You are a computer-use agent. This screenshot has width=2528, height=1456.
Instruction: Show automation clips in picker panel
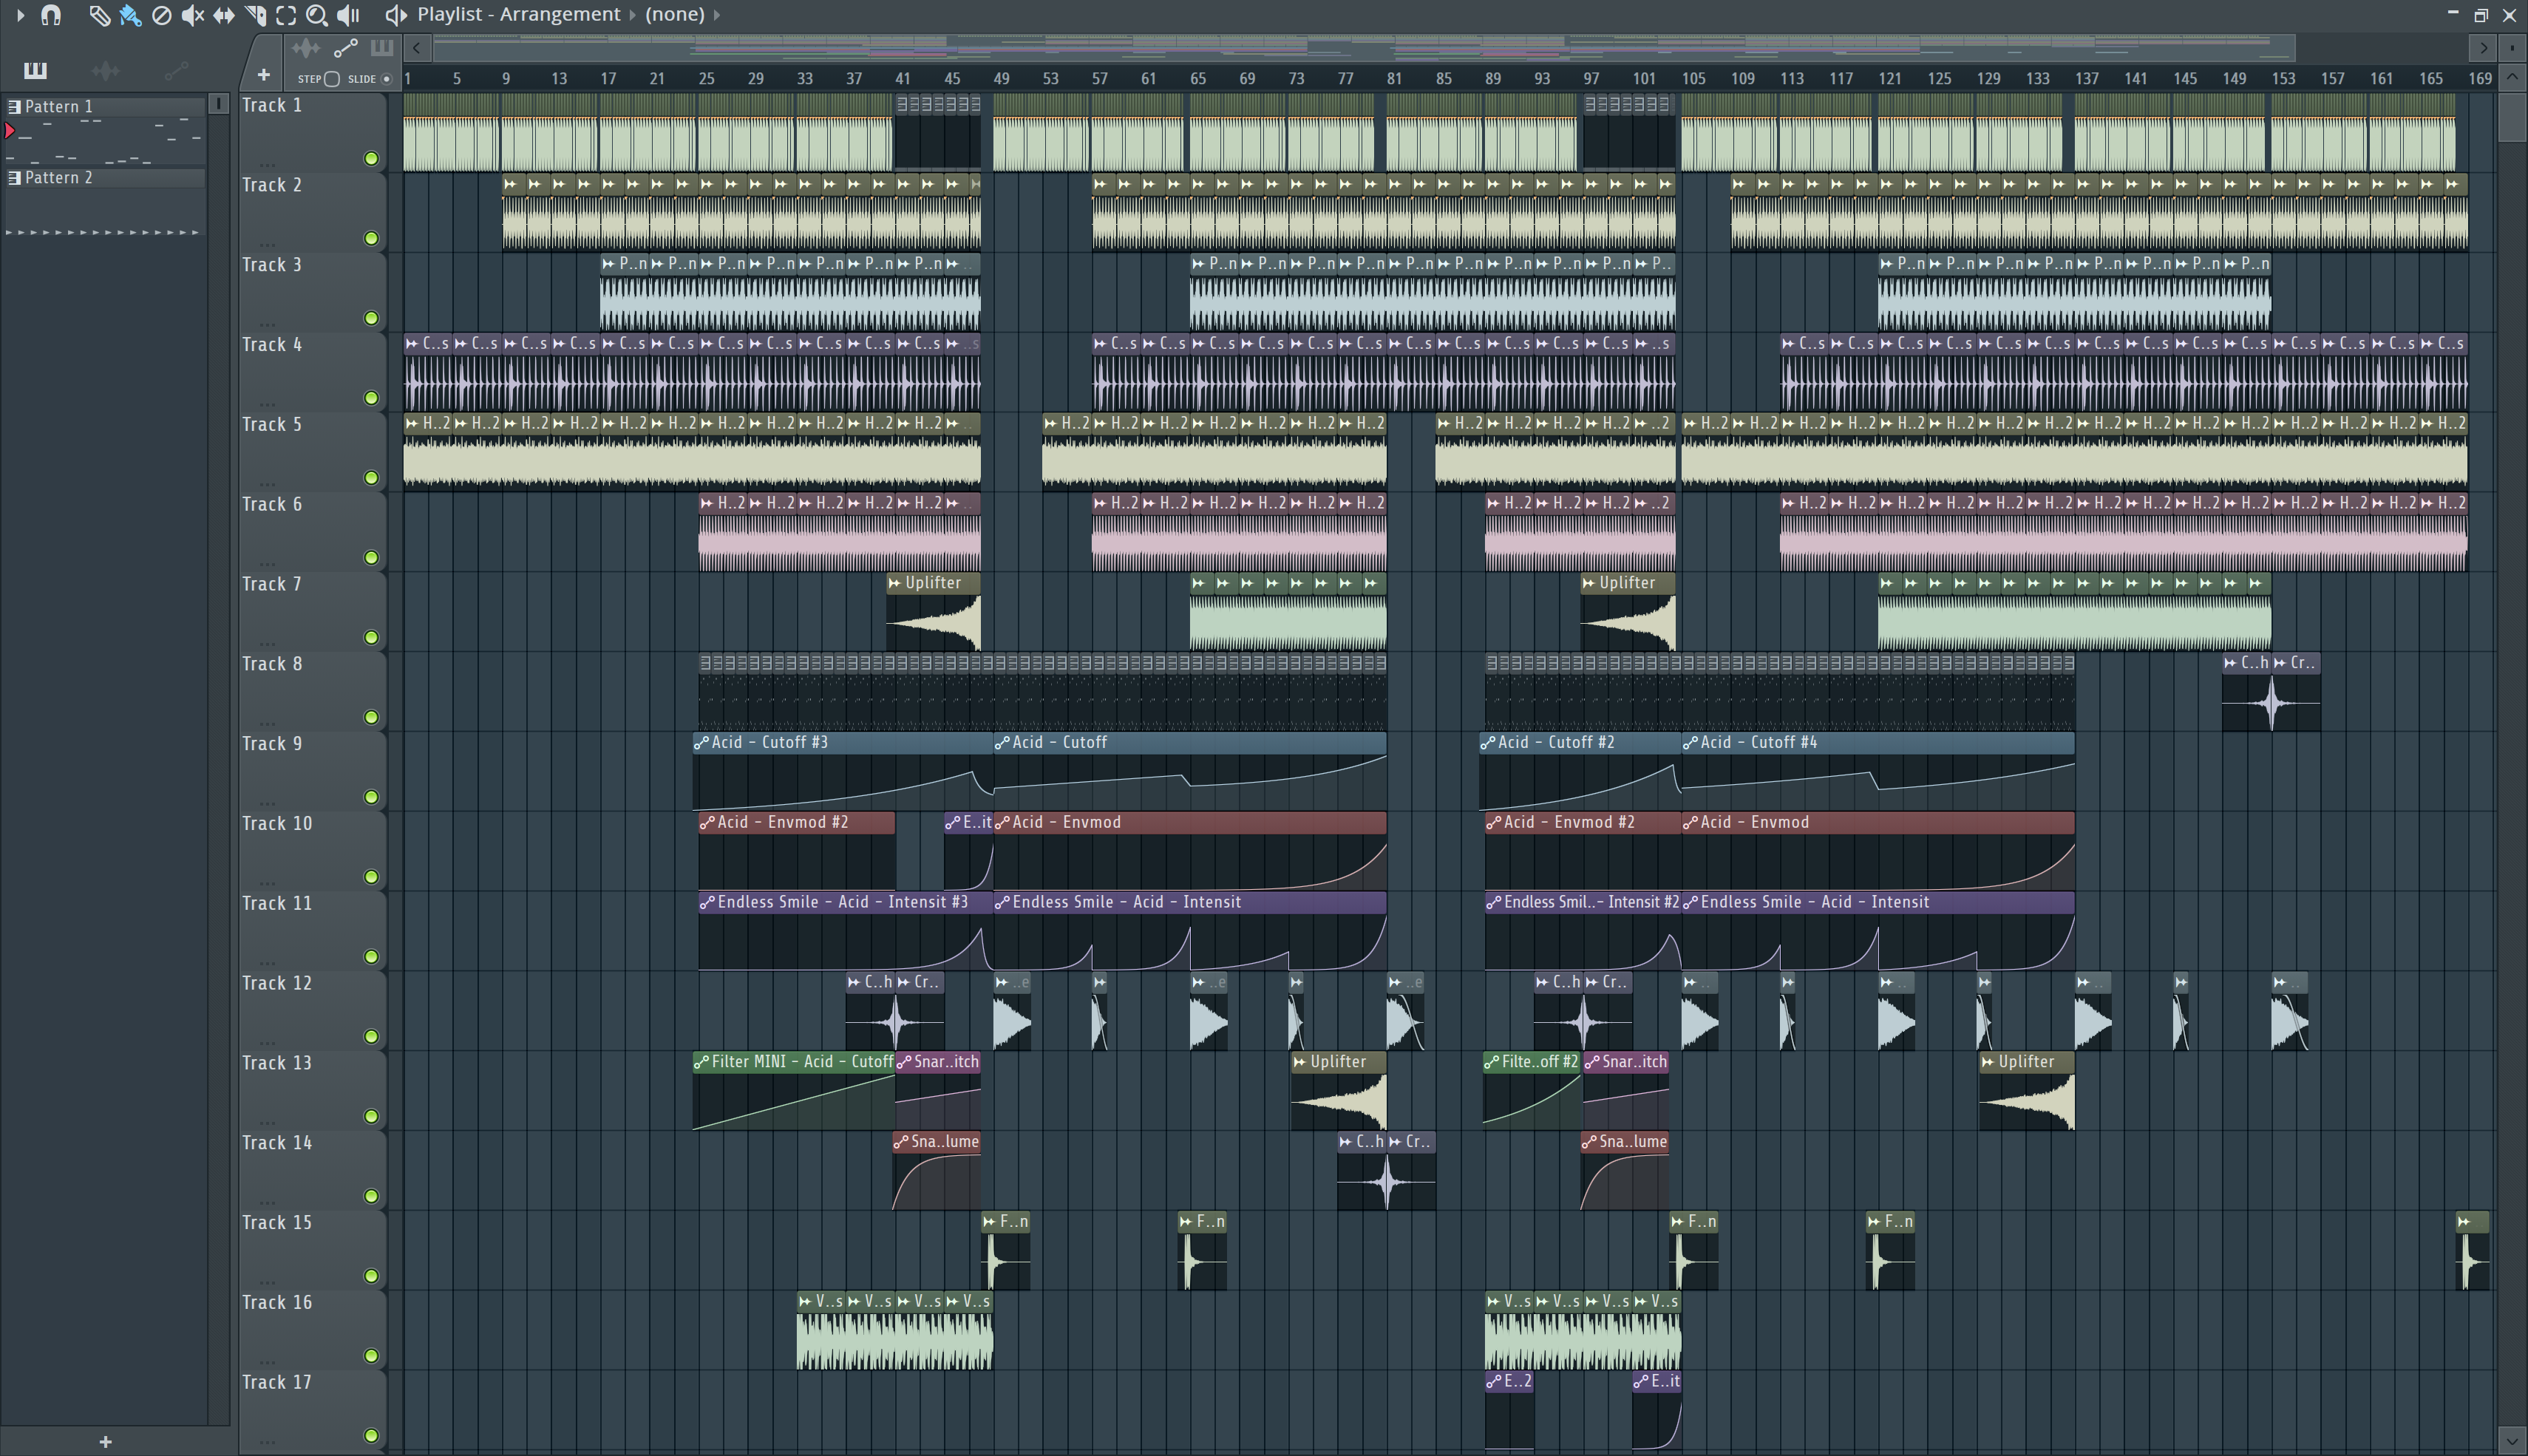tap(176, 70)
